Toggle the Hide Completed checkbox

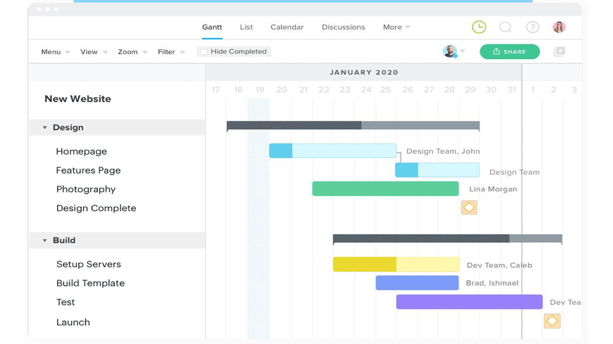204,52
